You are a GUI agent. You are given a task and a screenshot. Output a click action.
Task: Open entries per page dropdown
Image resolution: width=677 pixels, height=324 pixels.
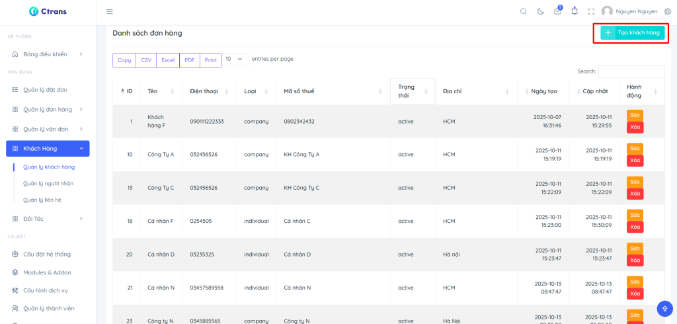pyautogui.click(x=236, y=59)
